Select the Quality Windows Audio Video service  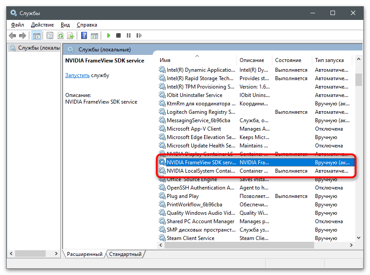256,213
